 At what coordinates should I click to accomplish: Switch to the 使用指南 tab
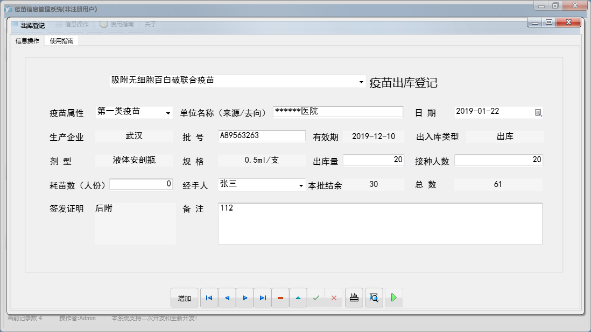point(61,40)
